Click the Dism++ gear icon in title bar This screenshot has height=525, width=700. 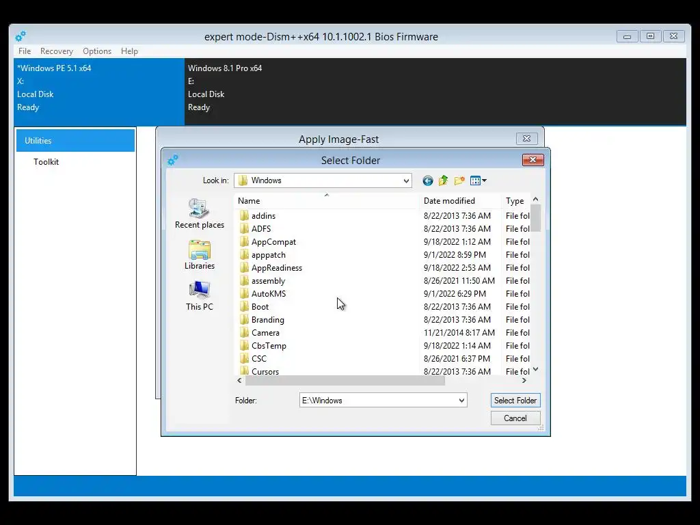(x=21, y=36)
